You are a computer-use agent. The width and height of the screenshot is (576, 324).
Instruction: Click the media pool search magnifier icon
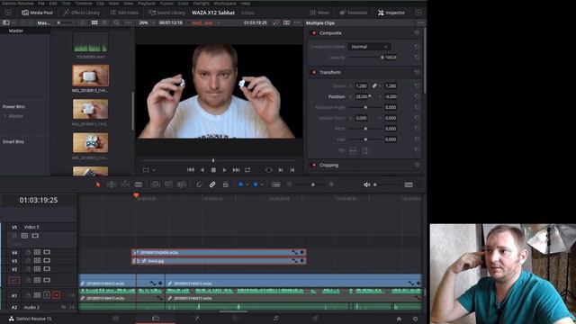116,22
